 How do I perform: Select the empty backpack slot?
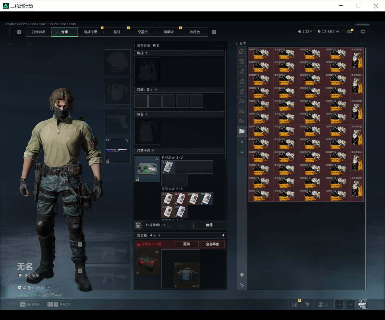coord(147,131)
